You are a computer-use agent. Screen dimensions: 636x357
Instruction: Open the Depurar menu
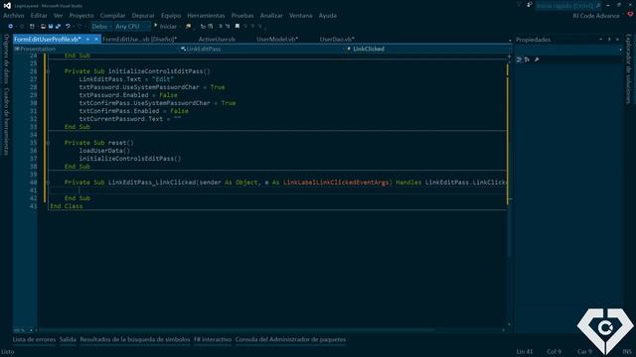pos(143,16)
